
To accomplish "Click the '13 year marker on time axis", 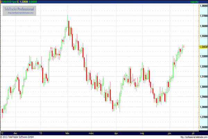I will [x=41, y=133].
